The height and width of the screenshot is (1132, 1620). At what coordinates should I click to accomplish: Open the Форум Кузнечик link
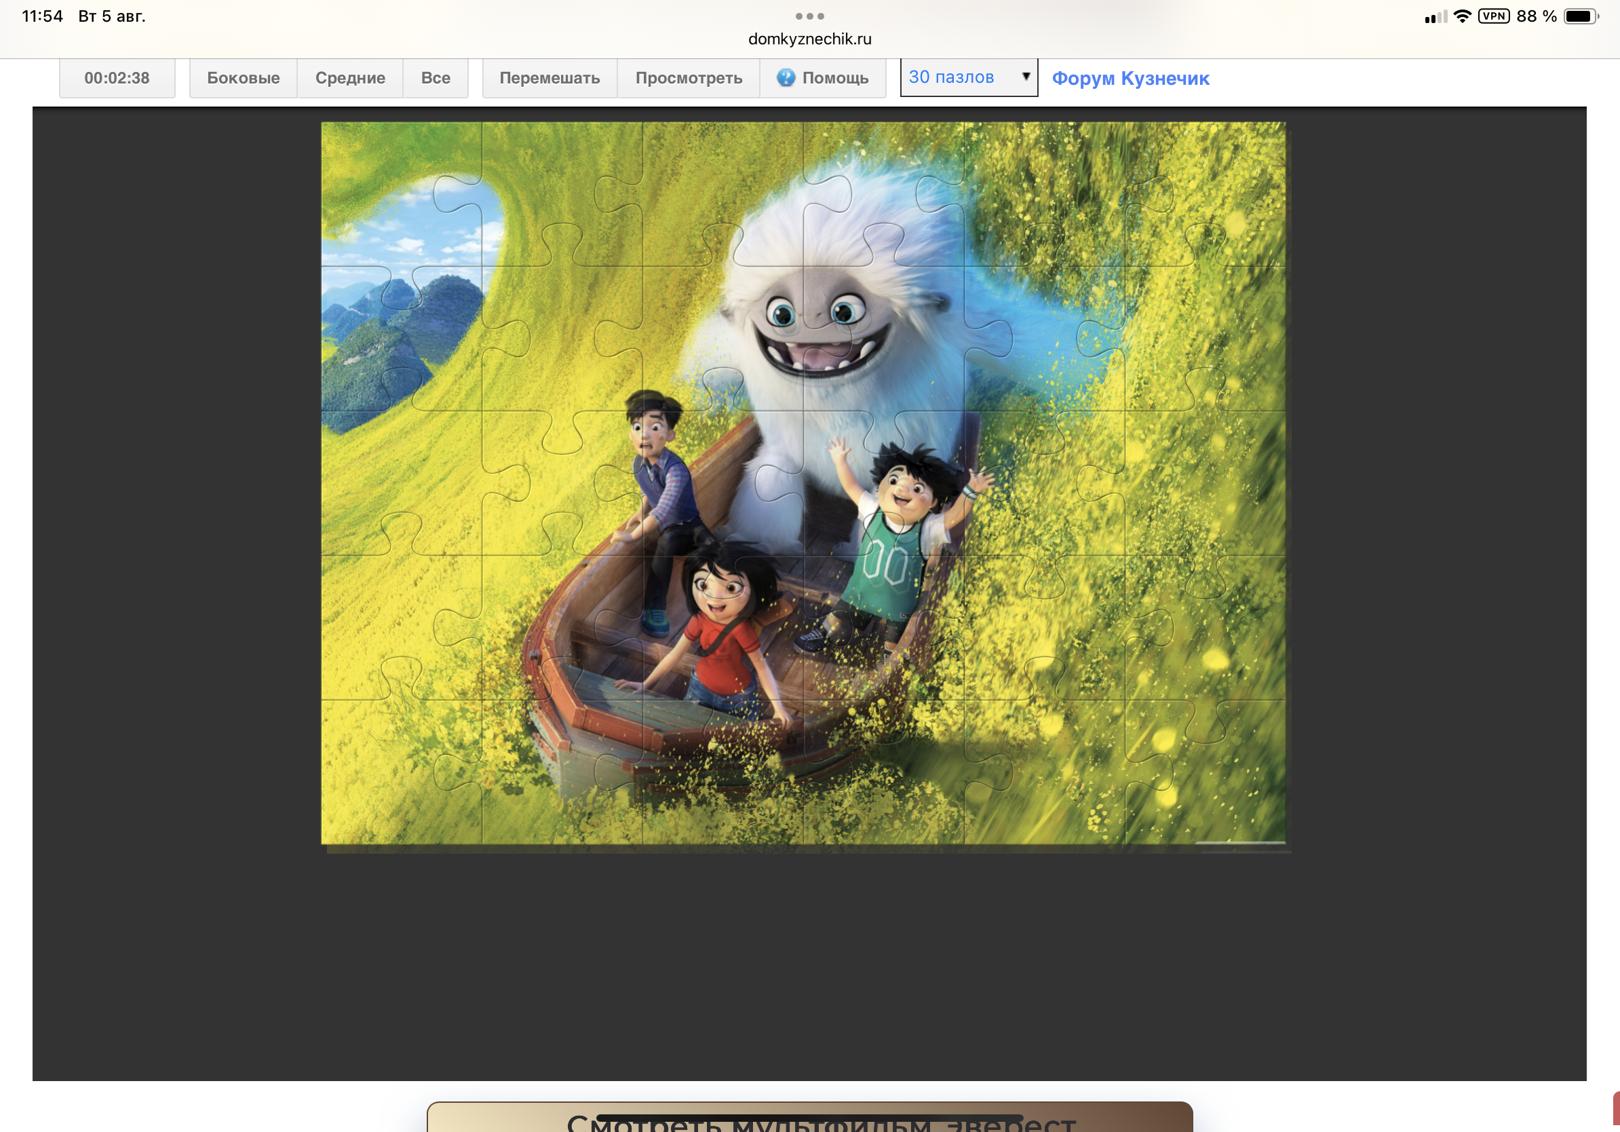click(x=1130, y=78)
